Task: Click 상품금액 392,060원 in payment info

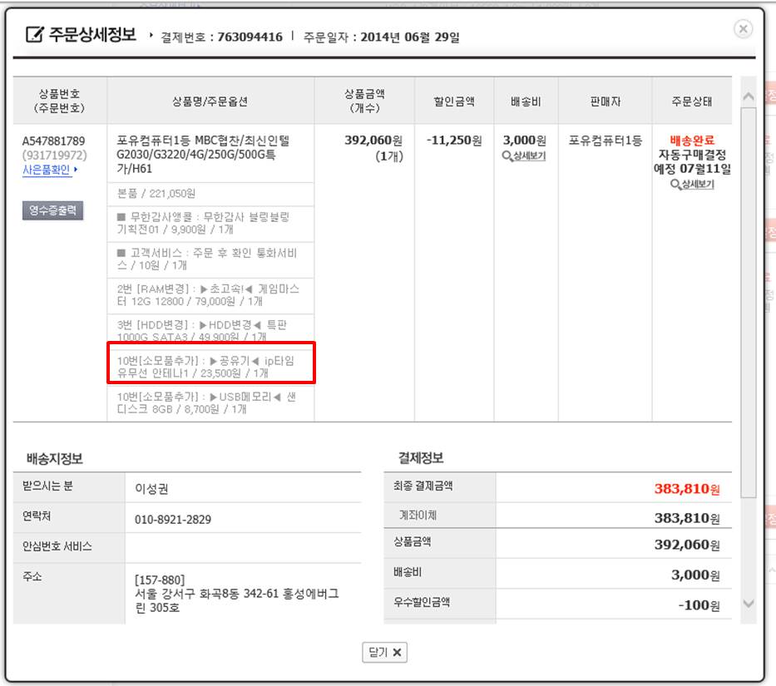Action: point(687,545)
